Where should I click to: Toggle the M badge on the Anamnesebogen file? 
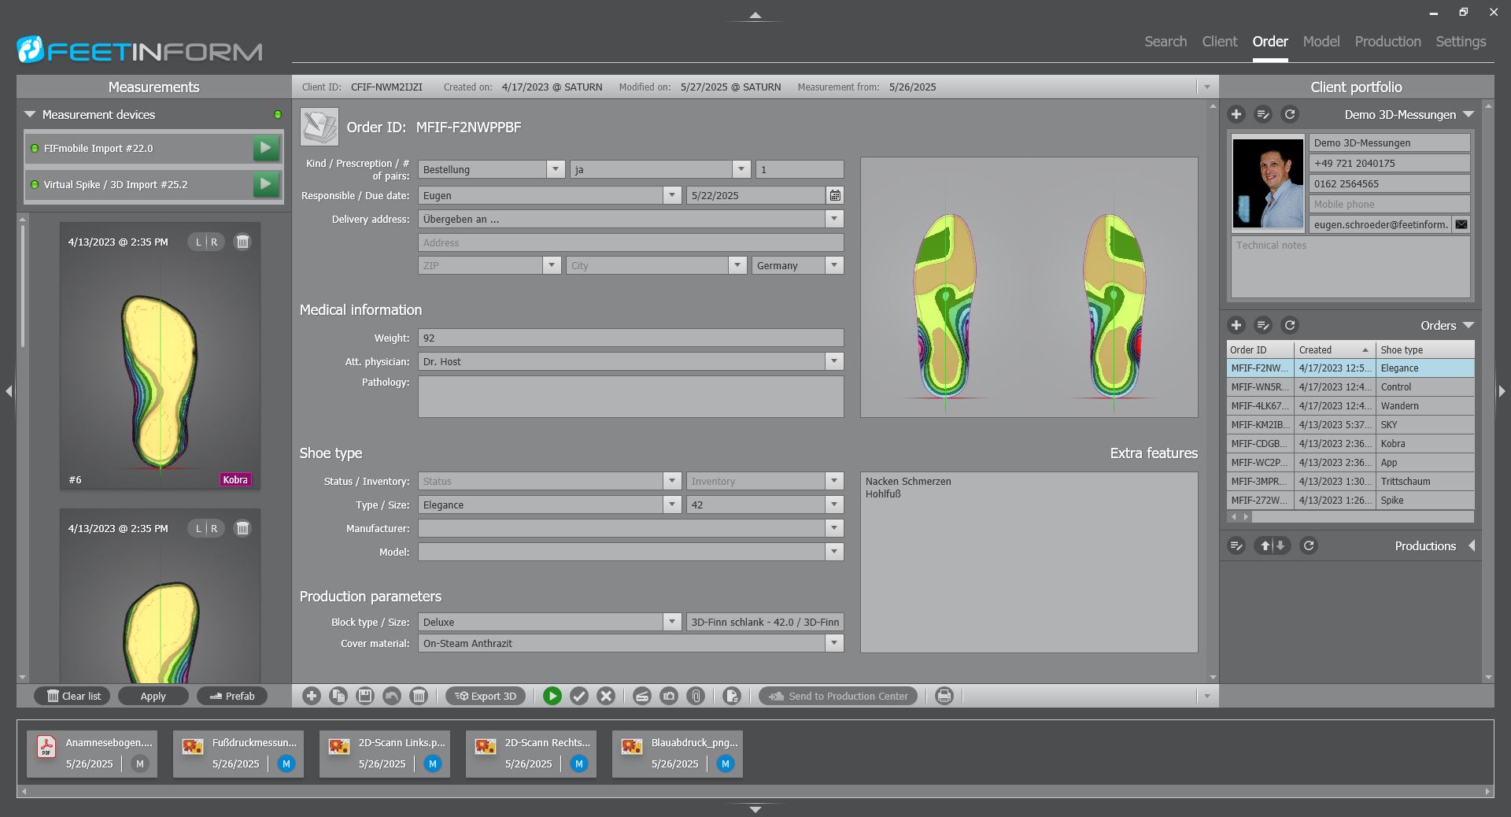pyautogui.click(x=140, y=763)
